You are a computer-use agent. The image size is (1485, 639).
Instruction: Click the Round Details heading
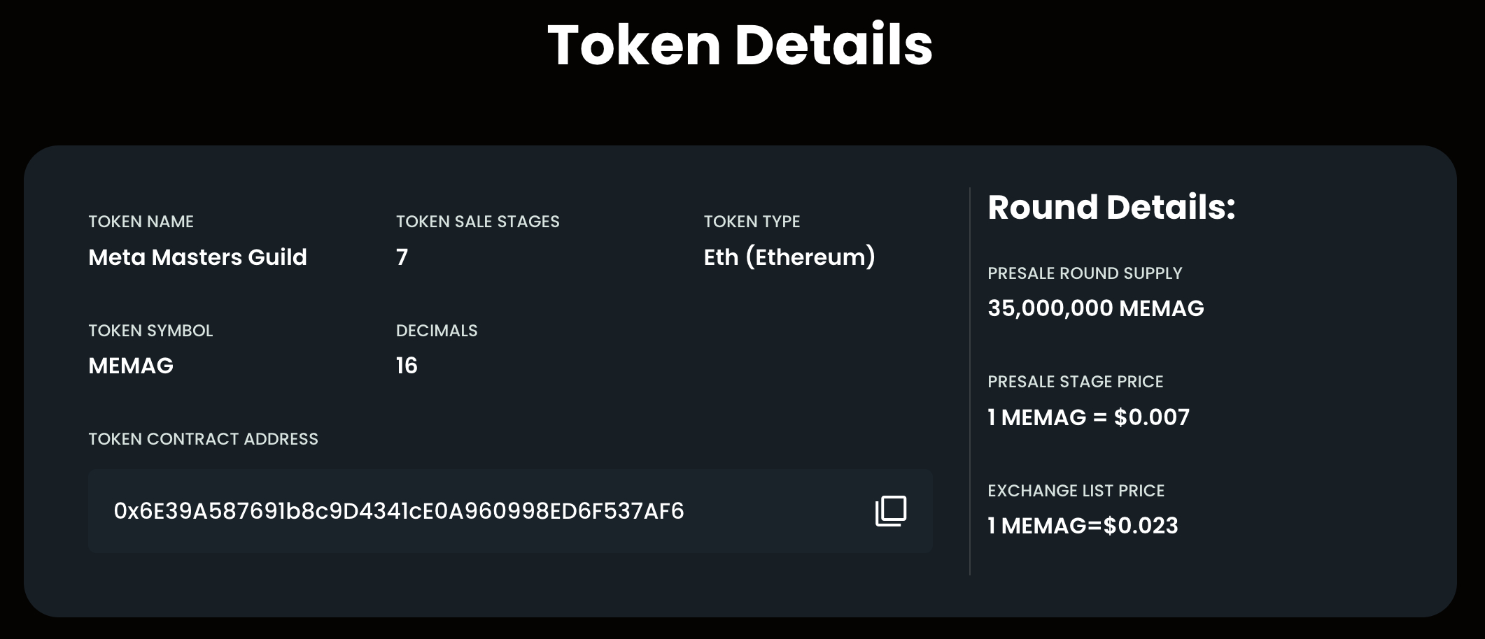point(1111,208)
